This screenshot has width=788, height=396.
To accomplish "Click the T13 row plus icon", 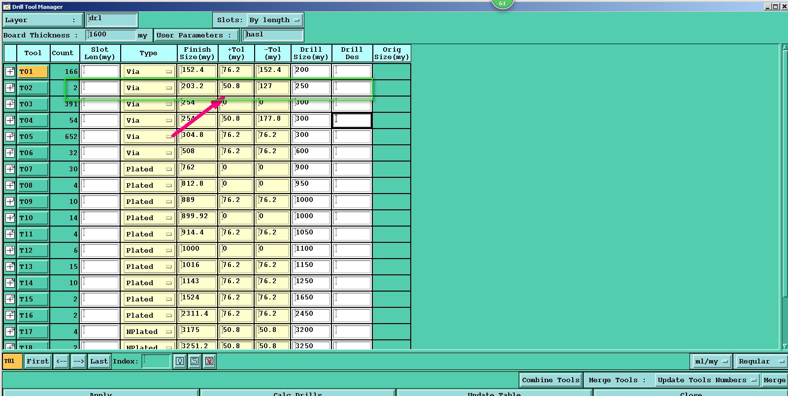I will [x=10, y=266].
